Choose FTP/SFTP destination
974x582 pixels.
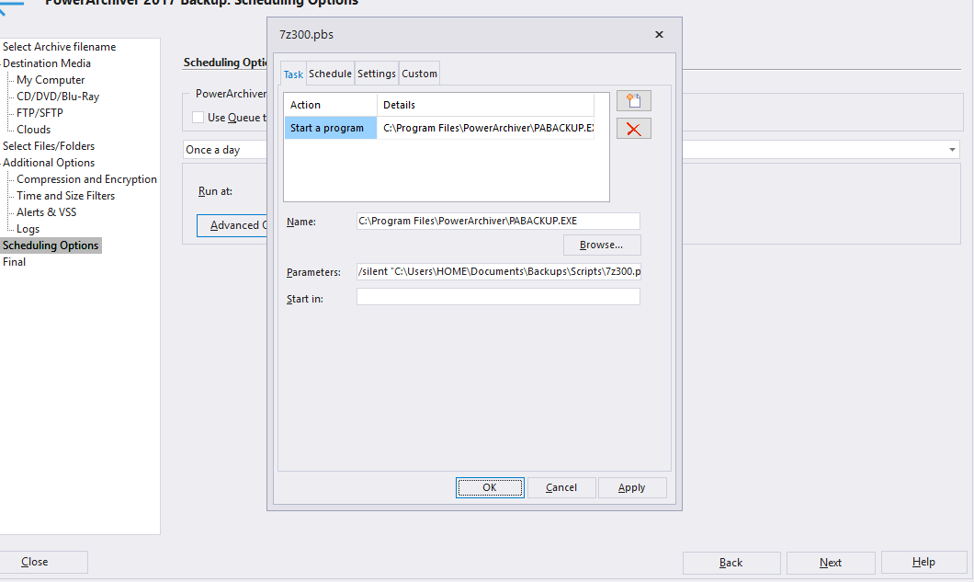40,113
